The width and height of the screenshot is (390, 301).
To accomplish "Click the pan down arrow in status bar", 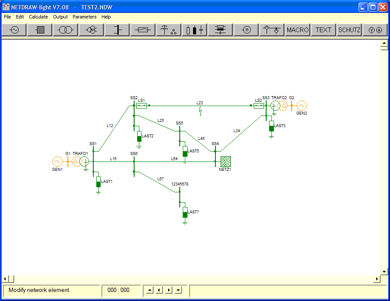I will click(178, 290).
